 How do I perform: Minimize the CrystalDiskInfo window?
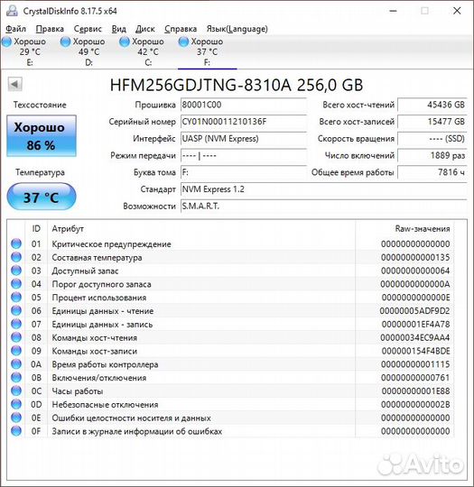pos(393,11)
